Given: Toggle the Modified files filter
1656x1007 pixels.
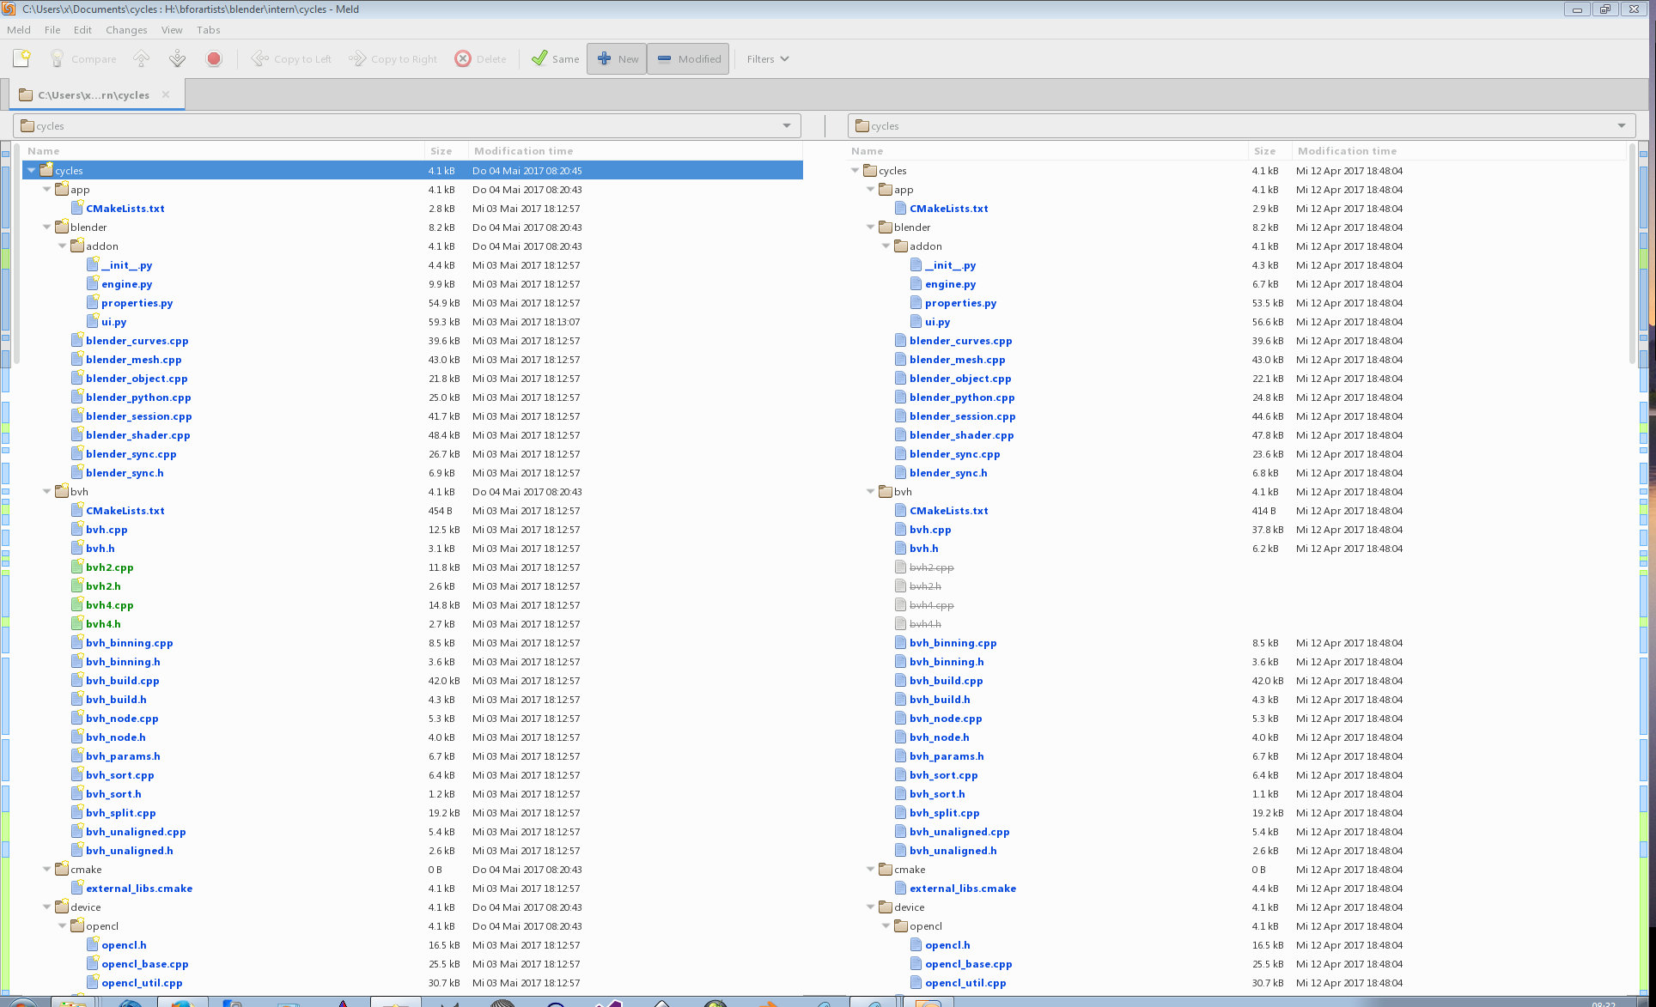Looking at the screenshot, I should coord(688,58).
